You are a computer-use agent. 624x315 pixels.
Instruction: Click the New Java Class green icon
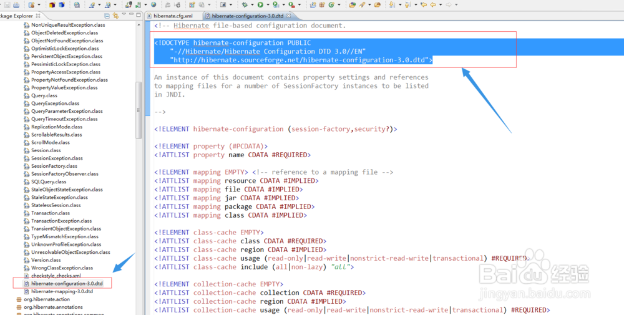click(331, 5)
